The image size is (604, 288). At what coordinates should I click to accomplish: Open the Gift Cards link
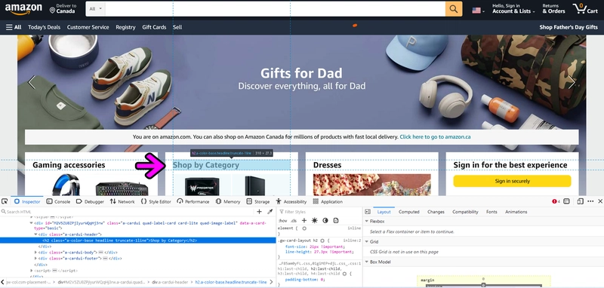click(154, 27)
